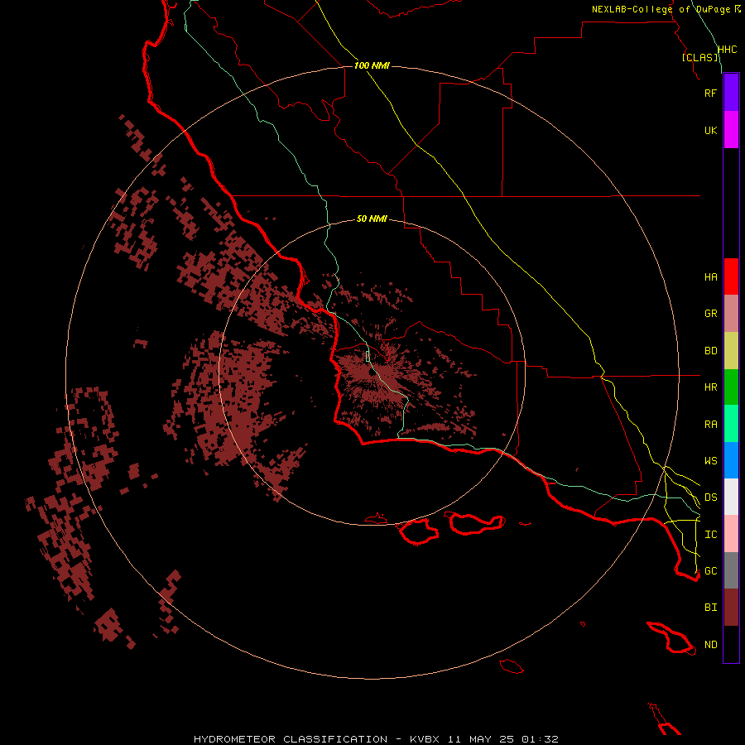This screenshot has height=745, width=745.
Task: Click the IC pink legend swatch
Action: [731, 534]
